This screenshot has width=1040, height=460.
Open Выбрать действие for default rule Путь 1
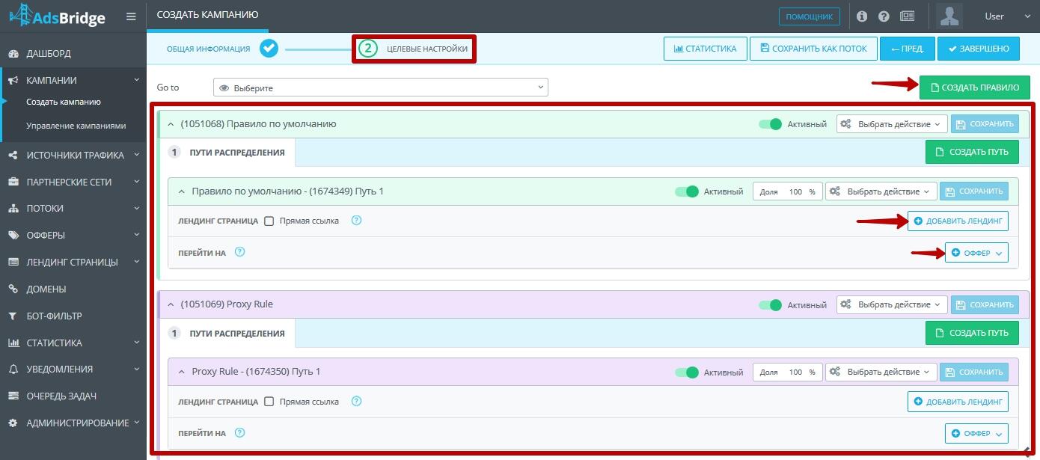(x=881, y=191)
